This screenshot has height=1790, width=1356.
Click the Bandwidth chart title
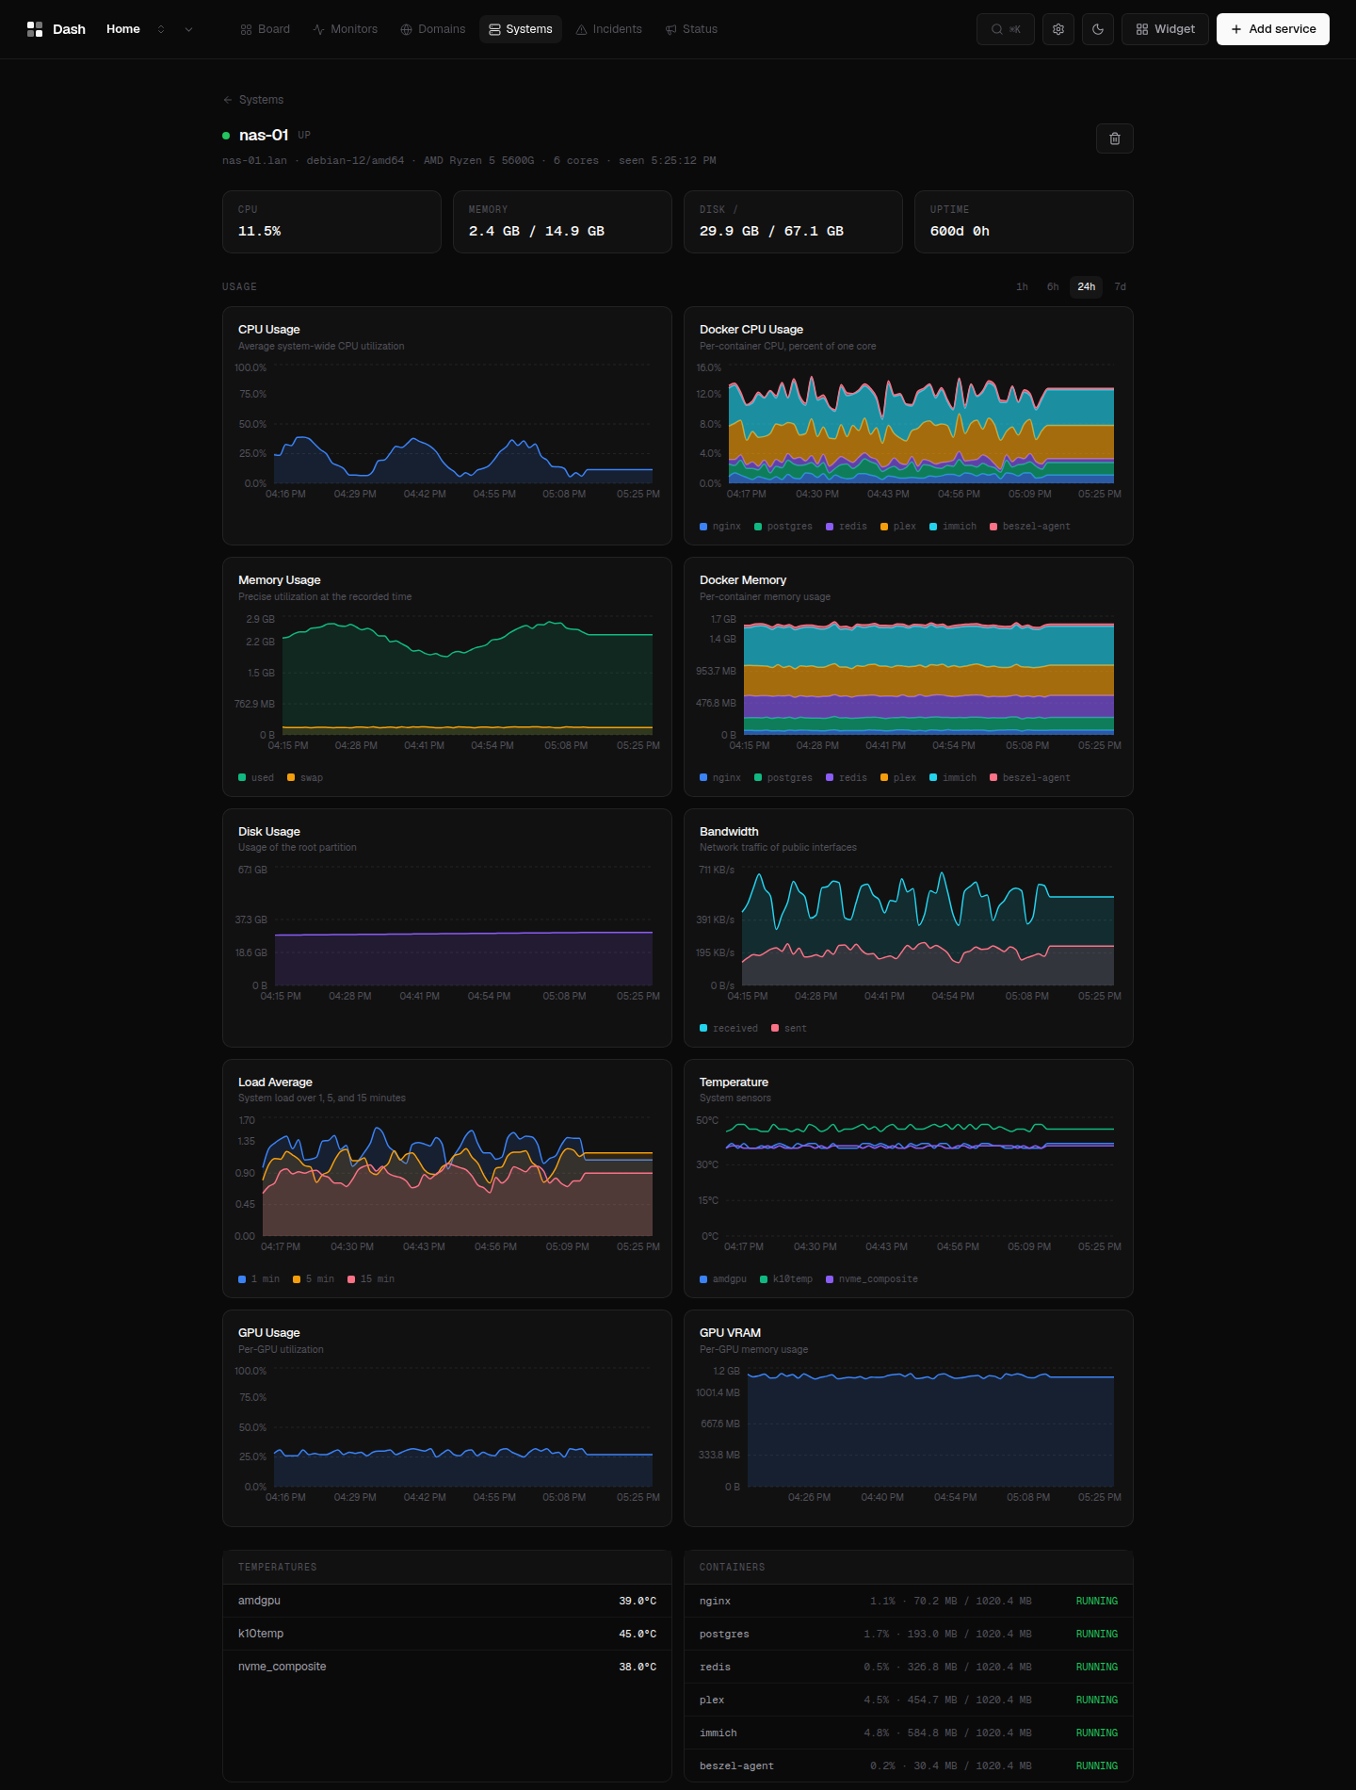(x=729, y=832)
